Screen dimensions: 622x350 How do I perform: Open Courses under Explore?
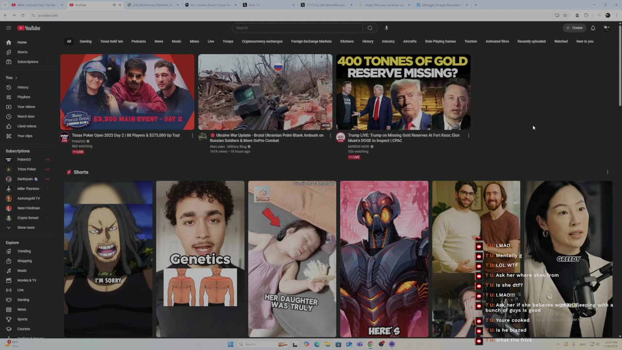(24, 329)
